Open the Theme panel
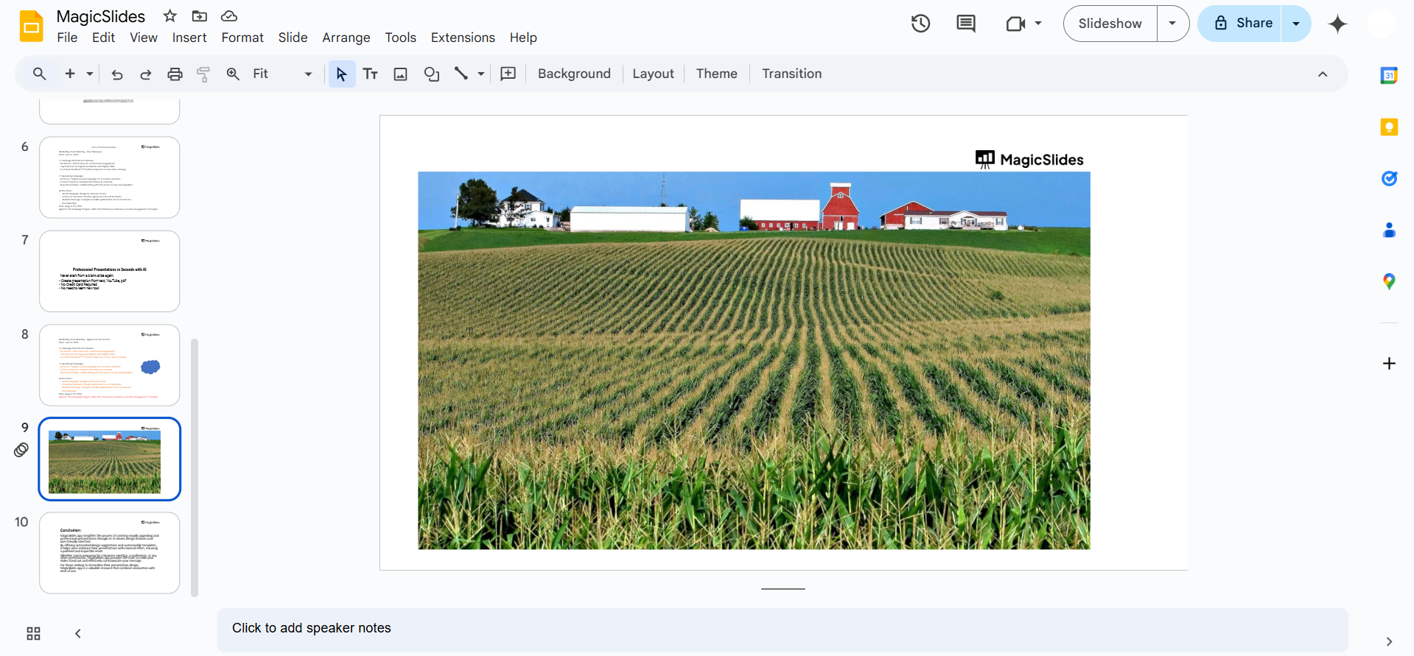This screenshot has height=656, width=1414. pos(716,74)
